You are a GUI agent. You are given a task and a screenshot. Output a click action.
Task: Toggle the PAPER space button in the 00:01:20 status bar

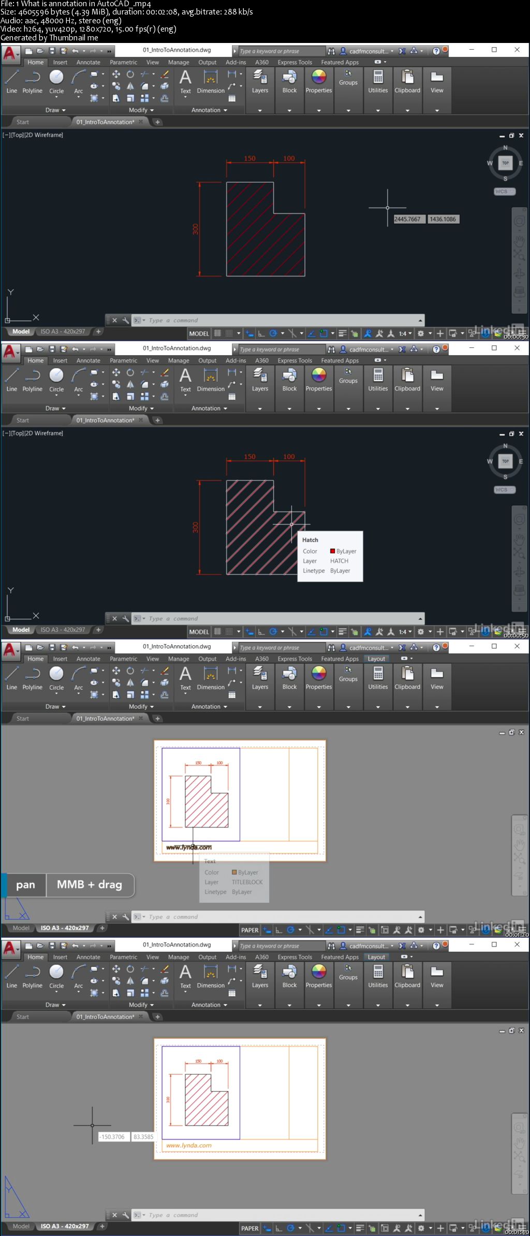point(250,930)
